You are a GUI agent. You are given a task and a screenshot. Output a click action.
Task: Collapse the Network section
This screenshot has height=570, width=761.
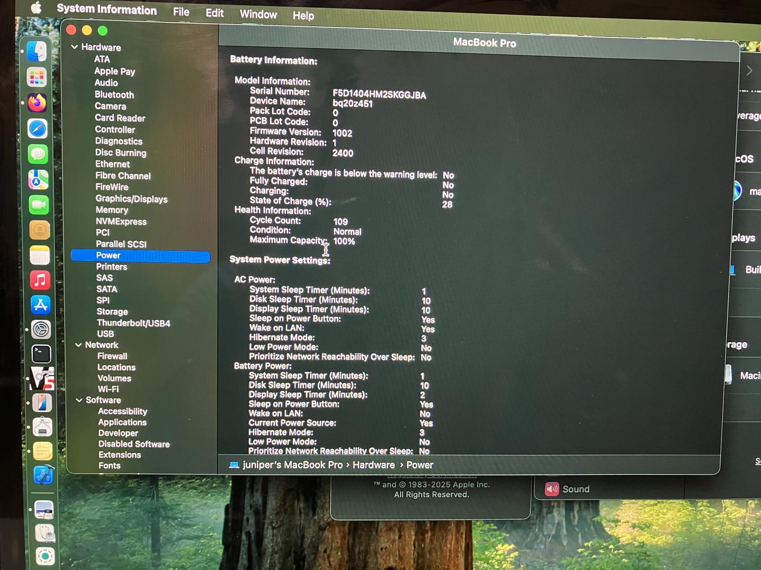click(78, 345)
